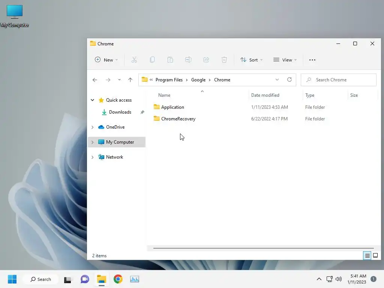Click date 1/11/2023 4:53 AM cell
The width and height of the screenshot is (384, 288).
coord(269,107)
